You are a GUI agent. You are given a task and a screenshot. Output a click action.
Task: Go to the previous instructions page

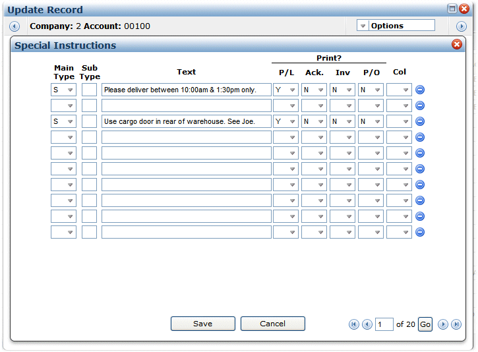[x=367, y=324]
